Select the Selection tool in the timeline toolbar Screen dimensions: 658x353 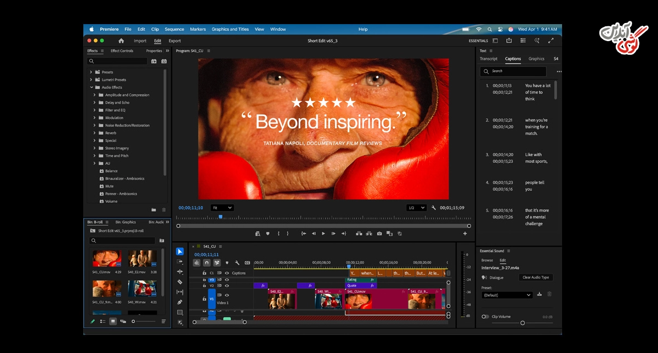click(x=180, y=252)
